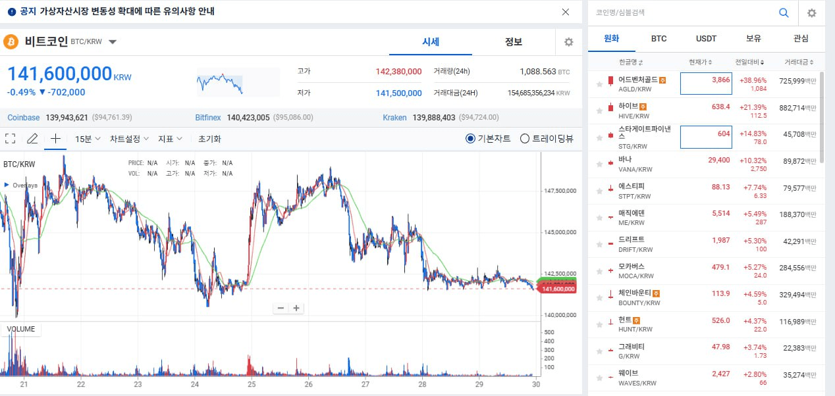835x396 pixels.
Task: Click the market list vertical scrollbar
Action: click(822, 118)
